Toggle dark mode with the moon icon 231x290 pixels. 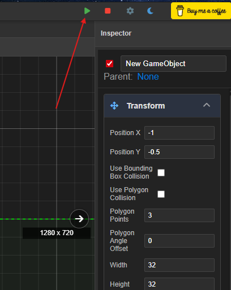150,11
